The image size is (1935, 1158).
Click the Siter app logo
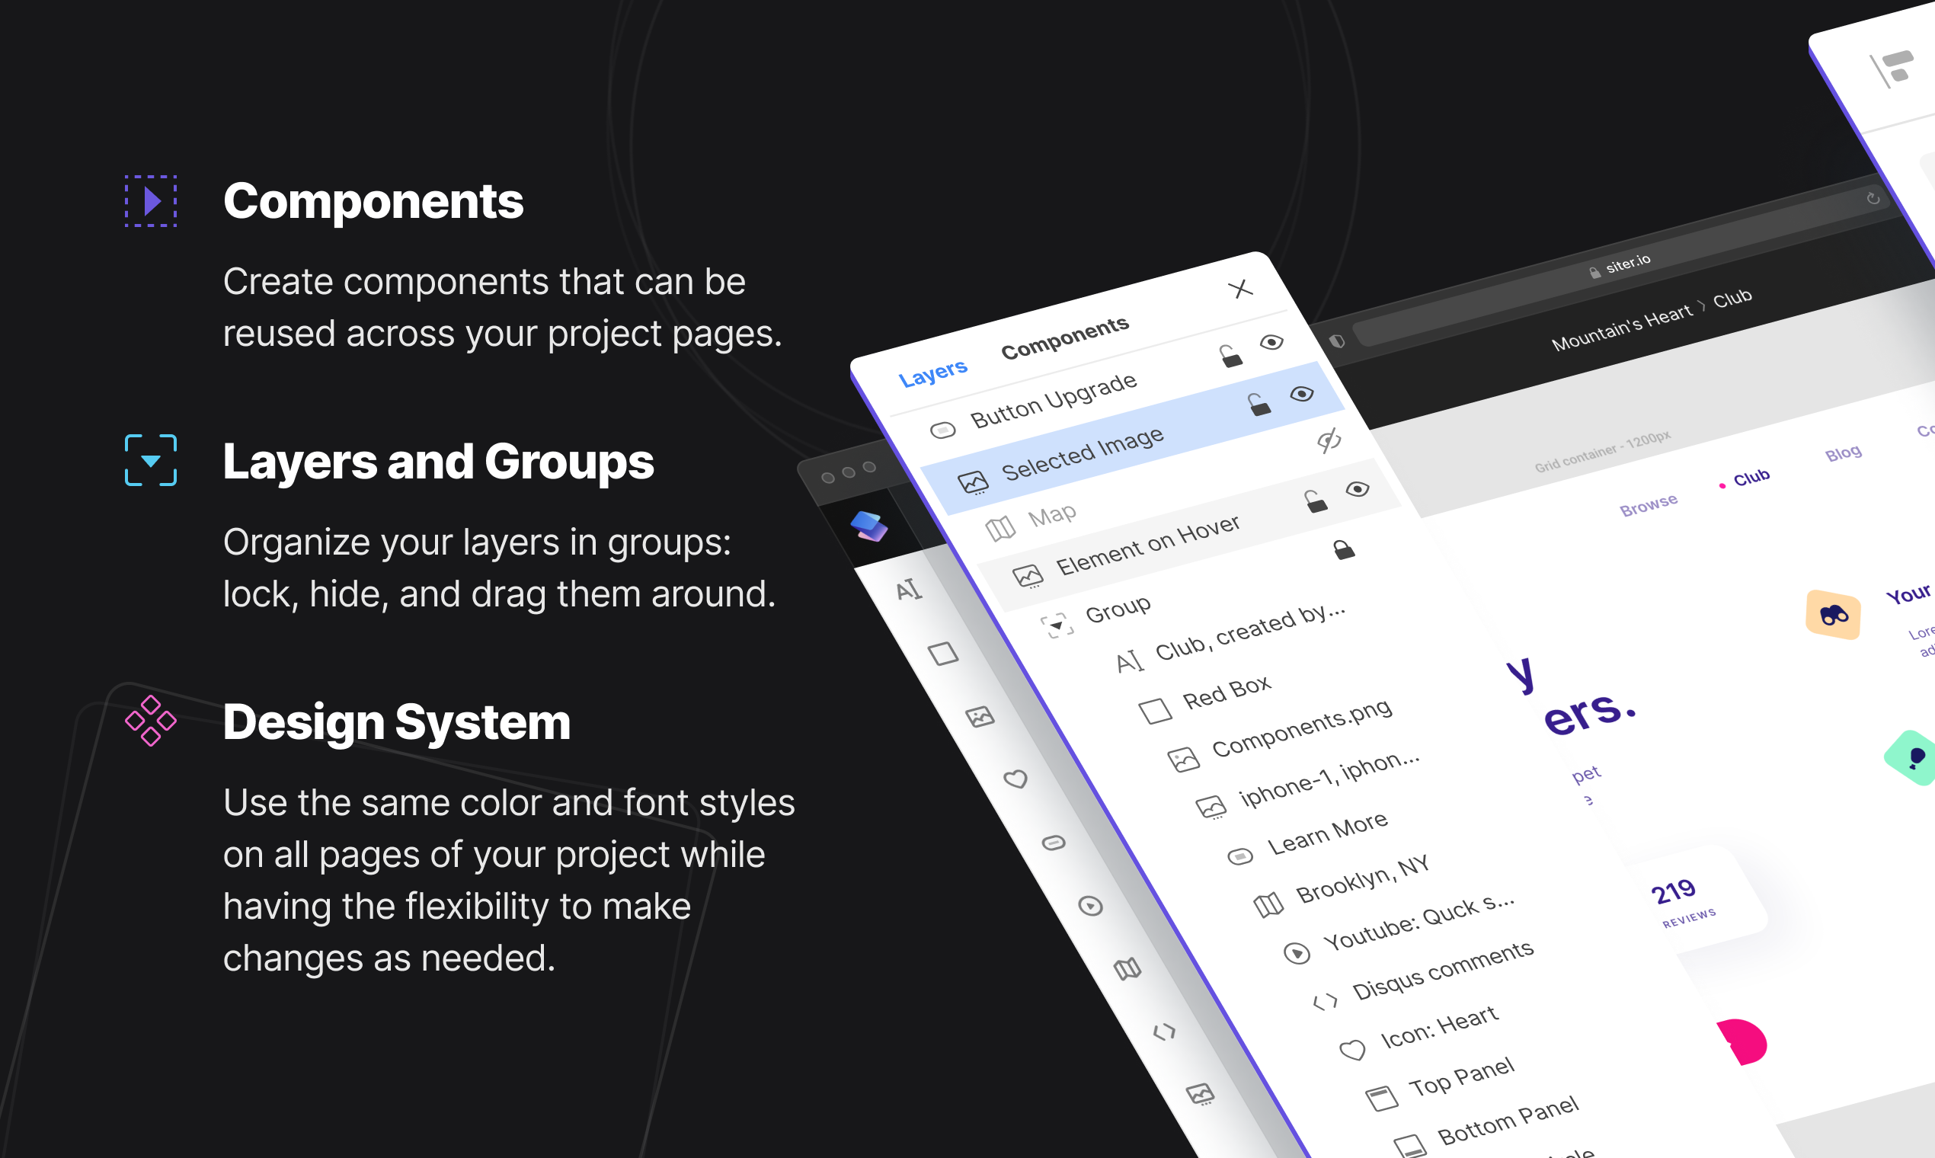[868, 526]
